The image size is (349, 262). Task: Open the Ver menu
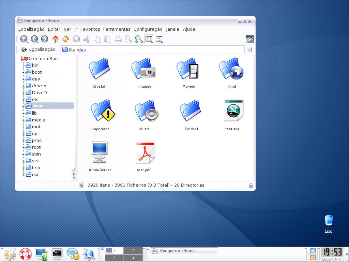(67, 29)
